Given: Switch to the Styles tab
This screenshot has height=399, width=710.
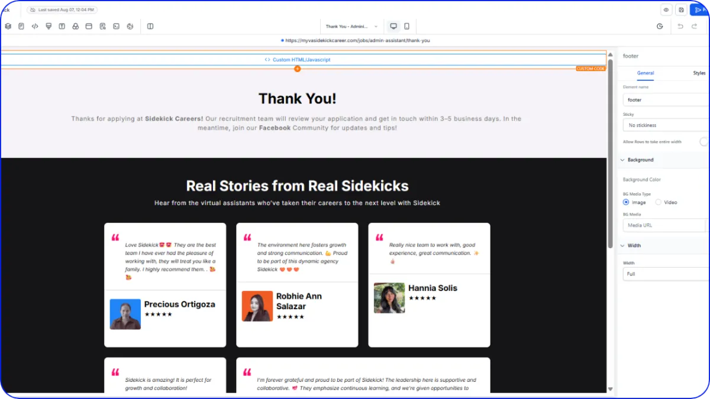Looking at the screenshot, I should [x=699, y=73].
